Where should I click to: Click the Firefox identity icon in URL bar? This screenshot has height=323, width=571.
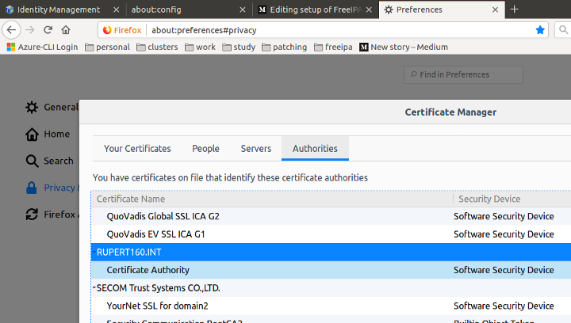click(x=122, y=30)
